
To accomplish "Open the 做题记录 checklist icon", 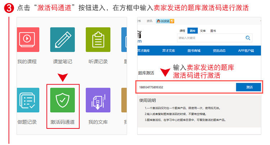I will click(28, 100).
